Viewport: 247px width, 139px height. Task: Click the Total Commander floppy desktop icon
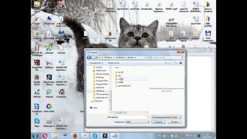(208, 36)
